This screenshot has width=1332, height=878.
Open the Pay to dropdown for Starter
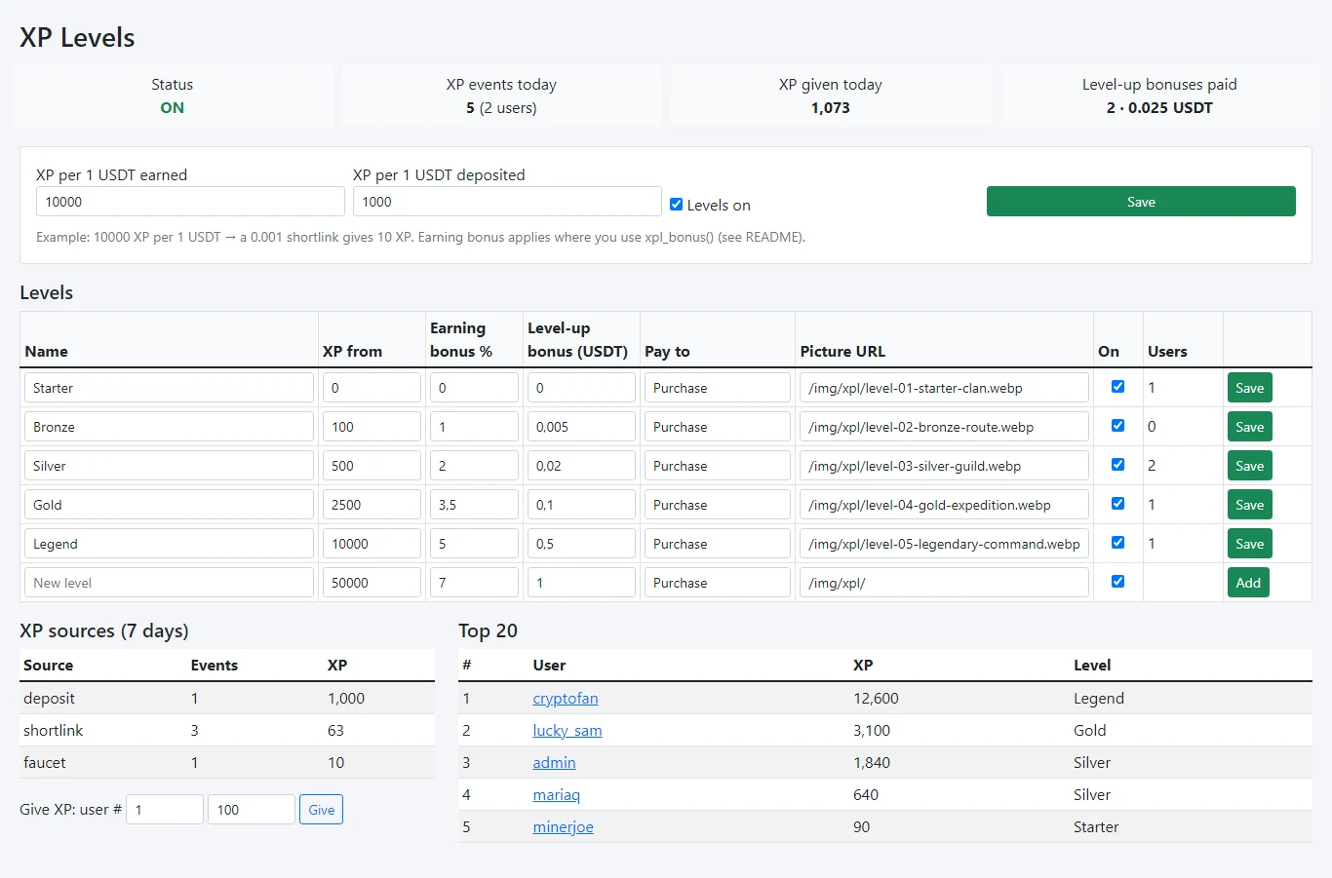click(718, 388)
